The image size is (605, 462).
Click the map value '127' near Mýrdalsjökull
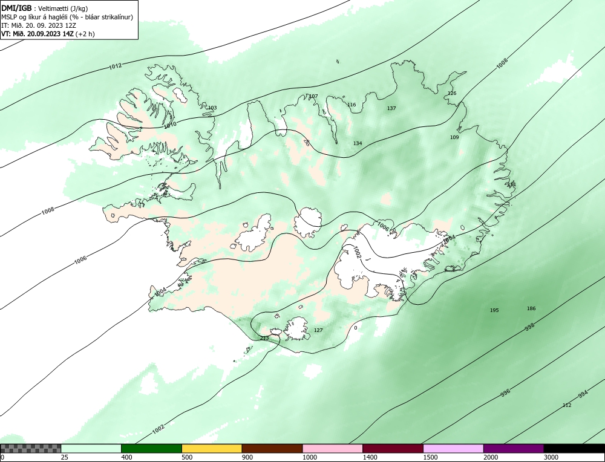pos(318,330)
